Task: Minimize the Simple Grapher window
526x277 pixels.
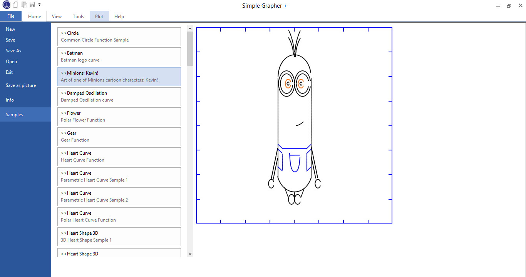Action: (498, 5)
